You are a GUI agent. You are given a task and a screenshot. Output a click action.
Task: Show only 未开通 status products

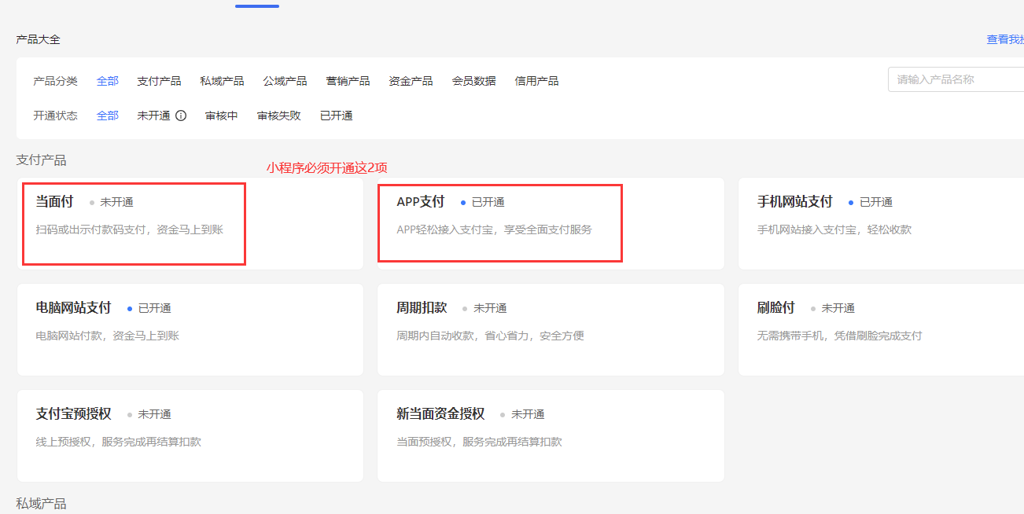[153, 116]
